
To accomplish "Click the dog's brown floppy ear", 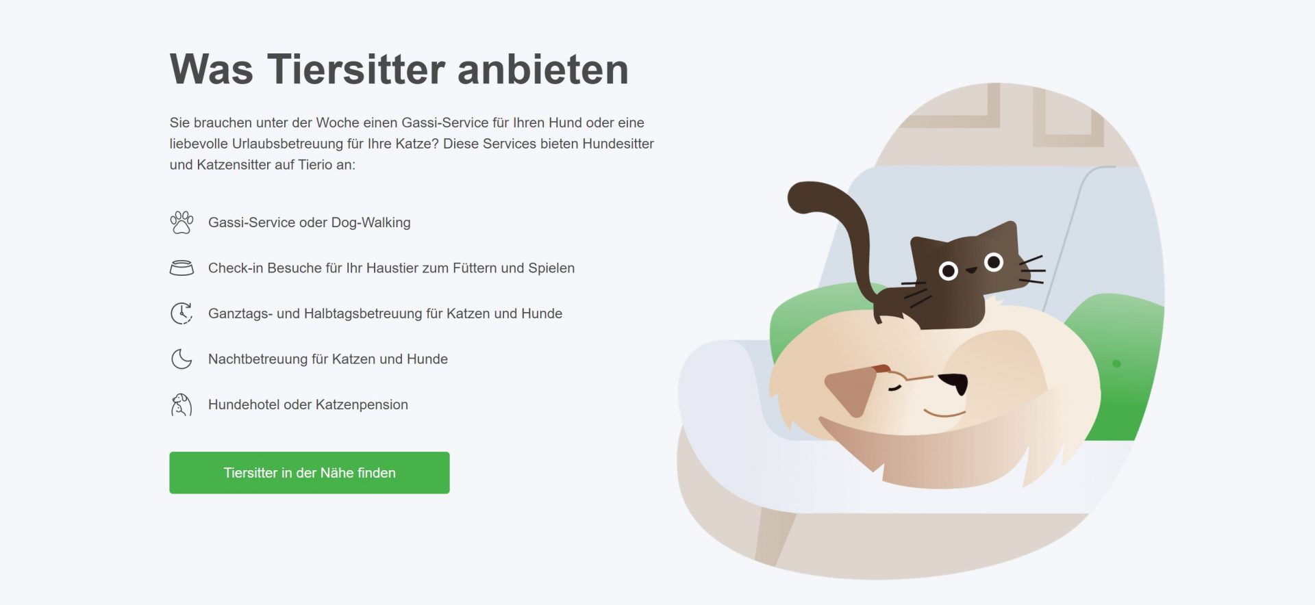I will [852, 390].
